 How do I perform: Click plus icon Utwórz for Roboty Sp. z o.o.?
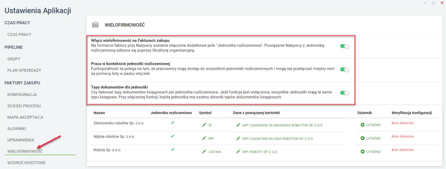click(363, 152)
